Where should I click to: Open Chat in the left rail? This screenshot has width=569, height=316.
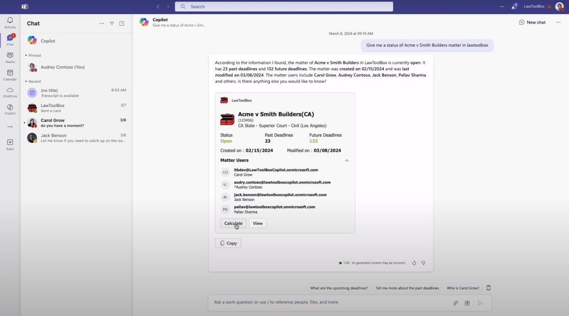(x=10, y=40)
